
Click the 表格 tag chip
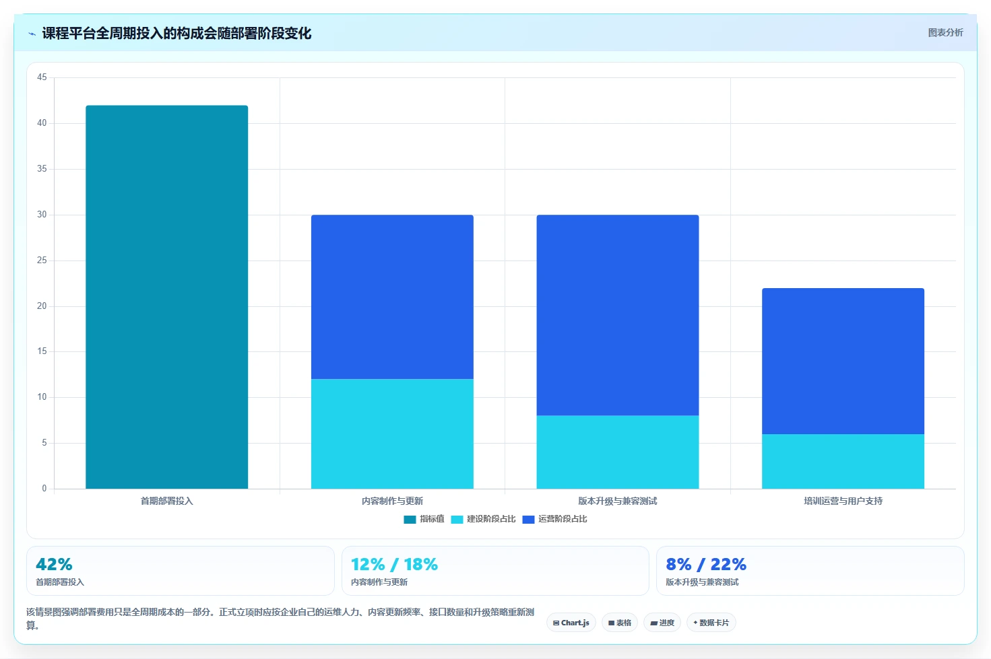620,623
